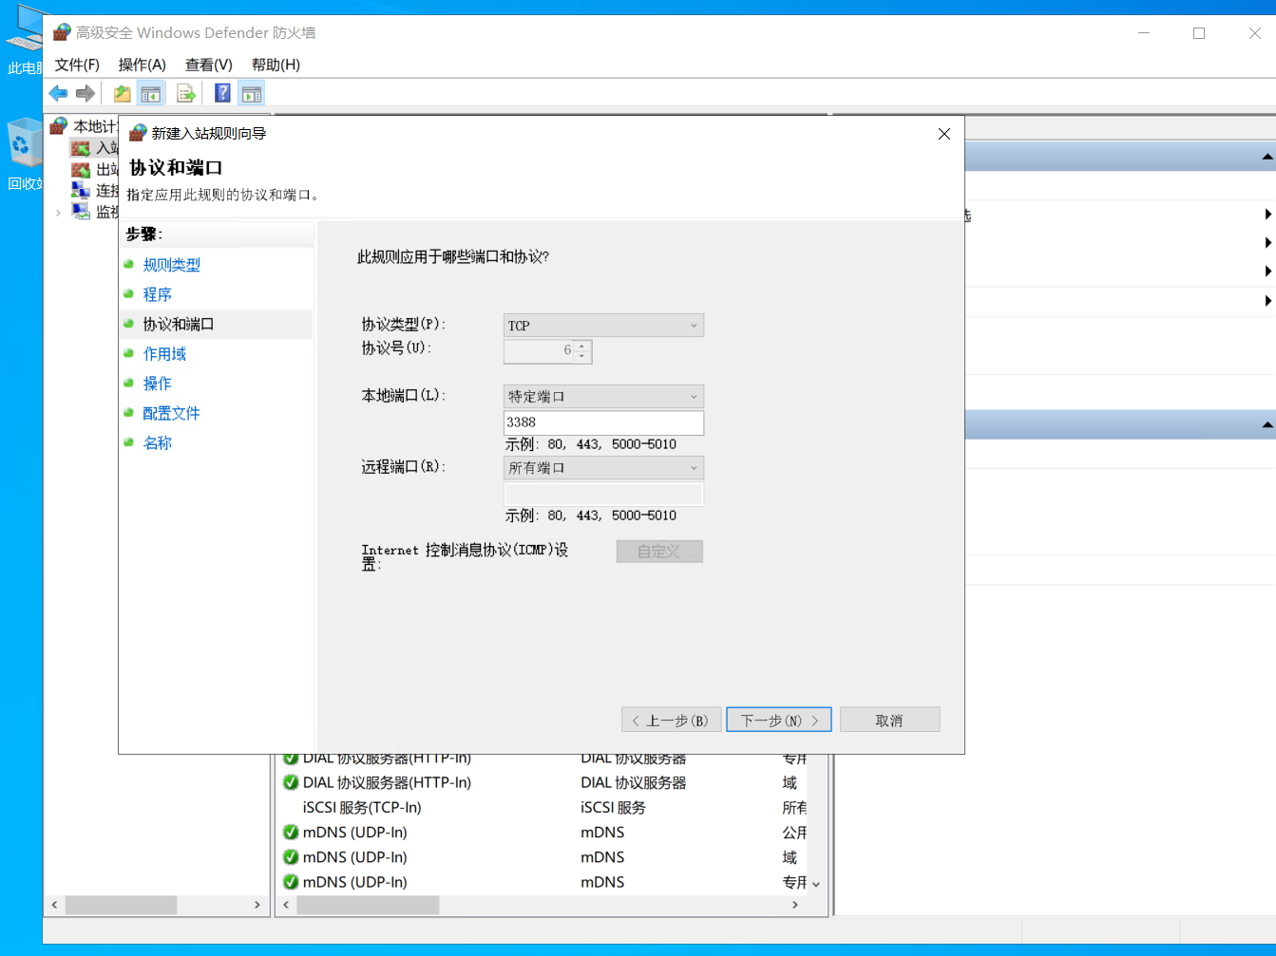Cancel the wizard with 取消
The width and height of the screenshot is (1276, 956).
(889, 720)
